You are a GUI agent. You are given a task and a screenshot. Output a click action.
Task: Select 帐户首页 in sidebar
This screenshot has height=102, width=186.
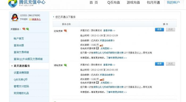click(x=19, y=38)
